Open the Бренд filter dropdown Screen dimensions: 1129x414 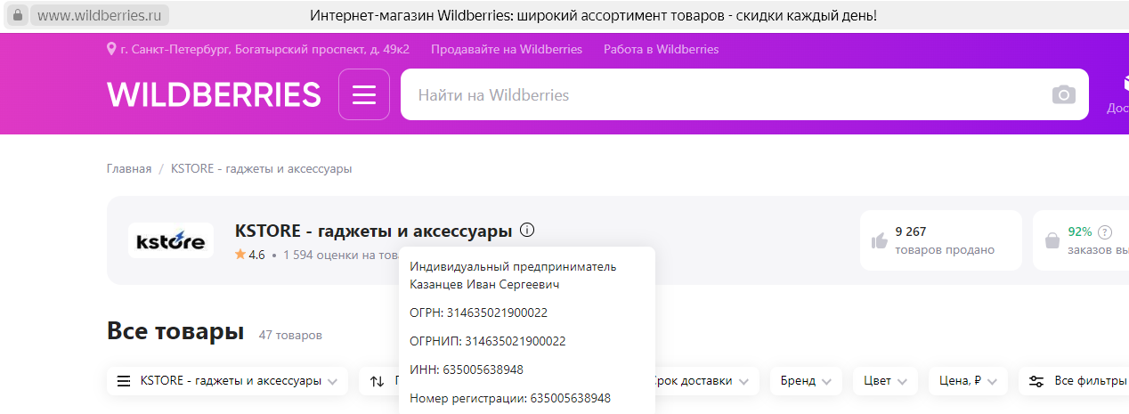point(805,381)
